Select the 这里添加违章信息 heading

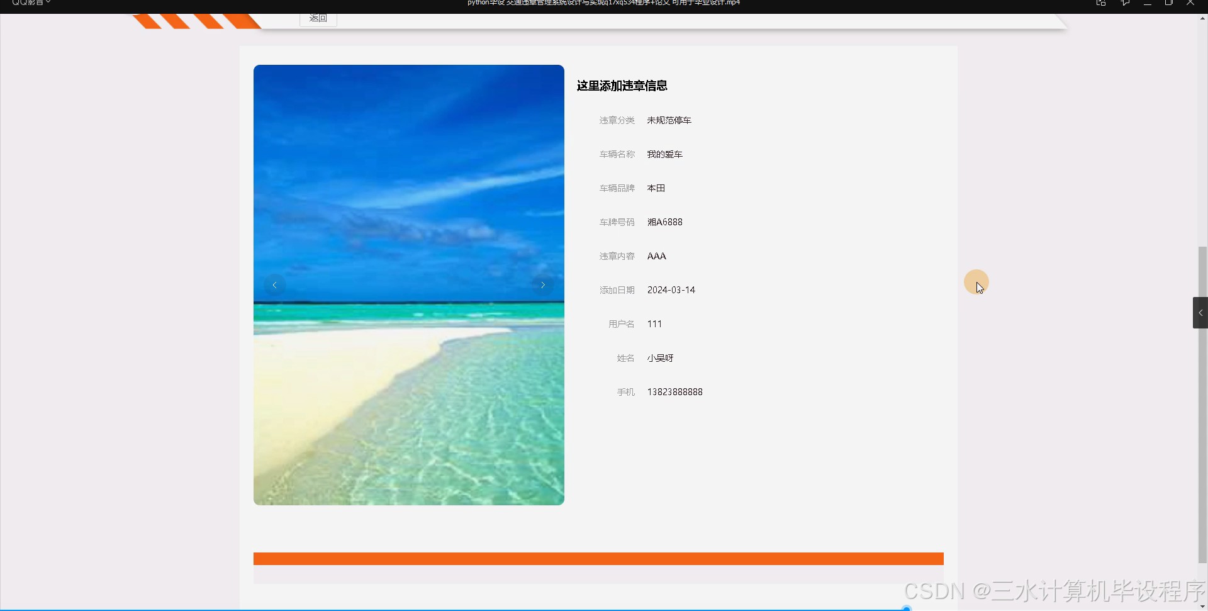pyautogui.click(x=622, y=86)
